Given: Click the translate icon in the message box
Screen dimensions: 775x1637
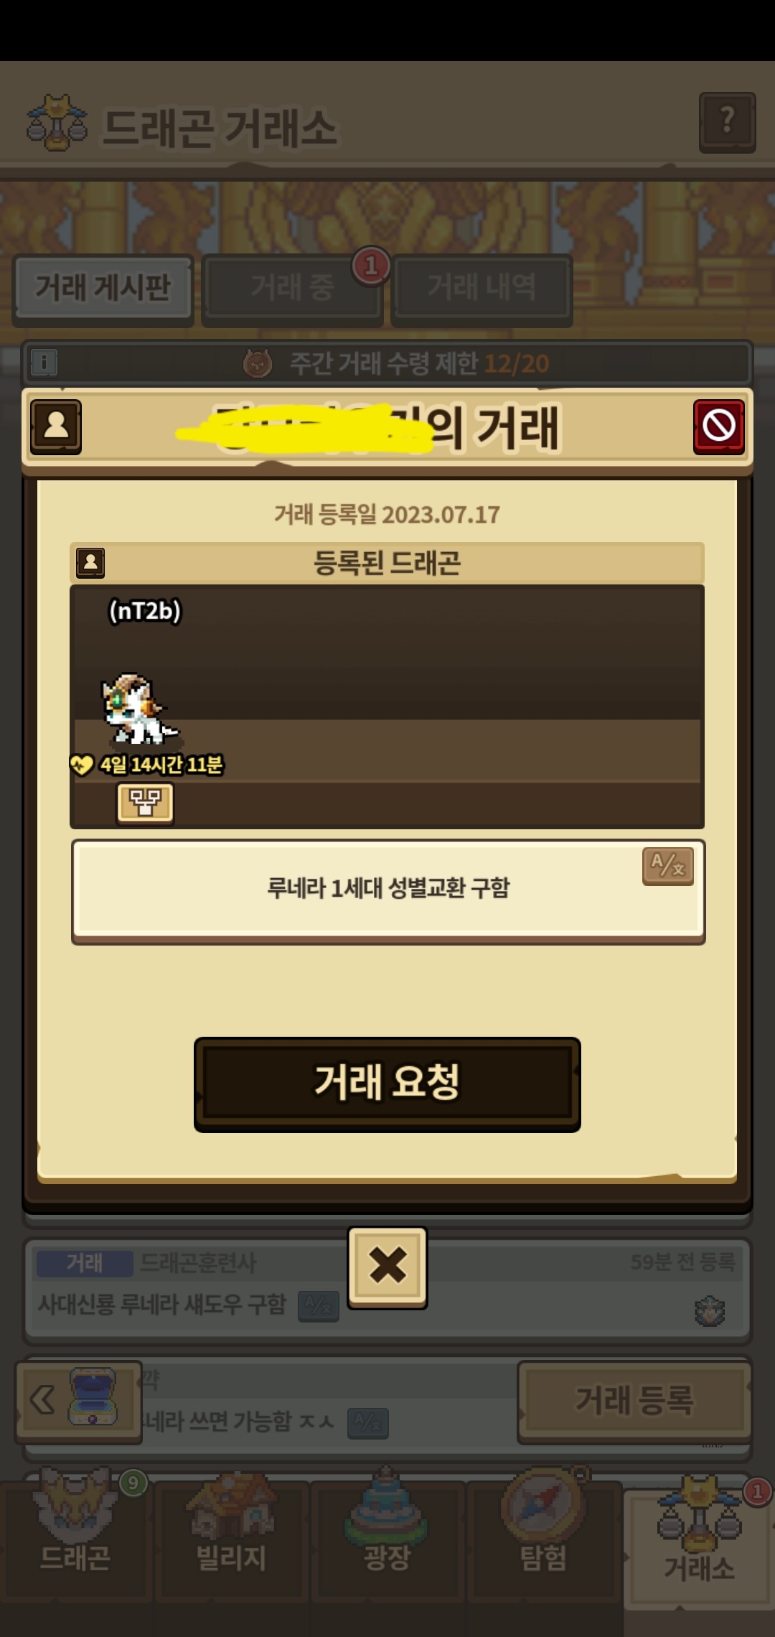Looking at the screenshot, I should pyautogui.click(x=668, y=866).
